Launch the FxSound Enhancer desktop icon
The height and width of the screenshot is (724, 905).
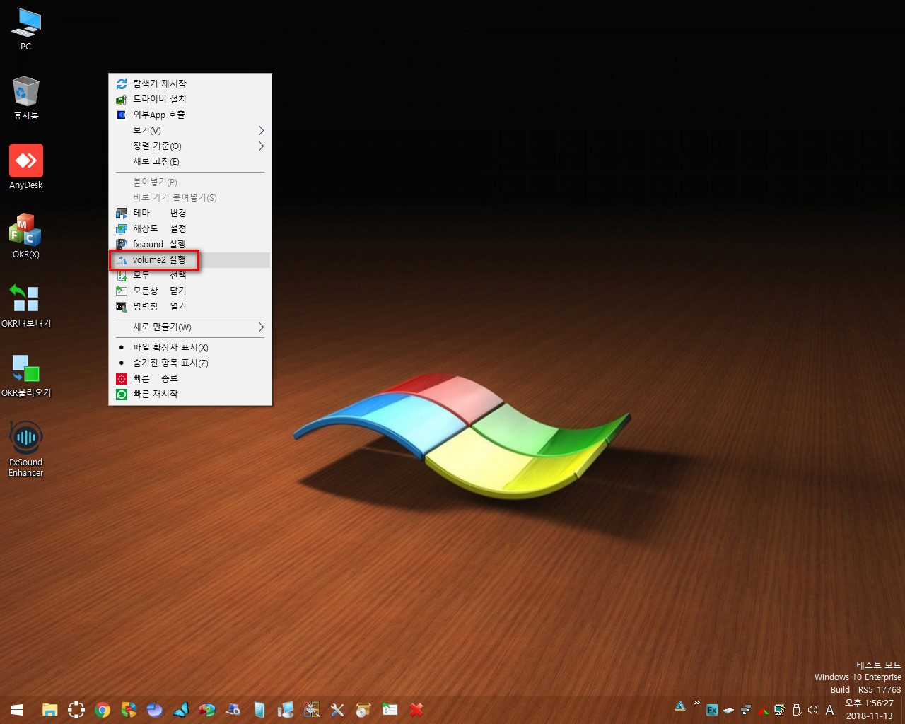tap(26, 449)
